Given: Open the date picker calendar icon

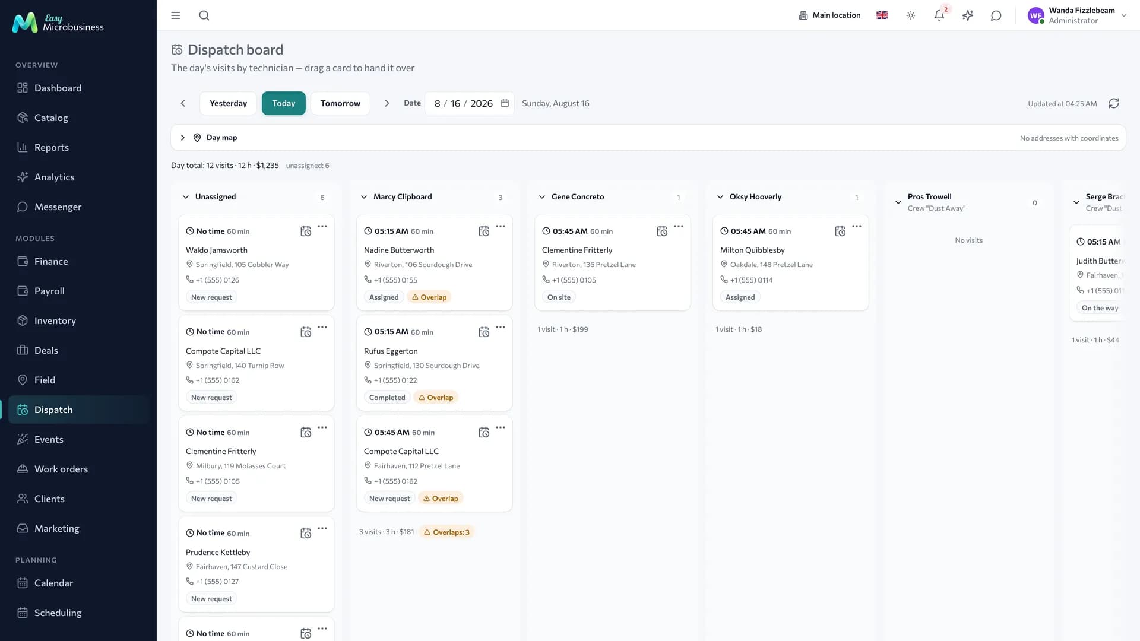Looking at the screenshot, I should point(505,103).
